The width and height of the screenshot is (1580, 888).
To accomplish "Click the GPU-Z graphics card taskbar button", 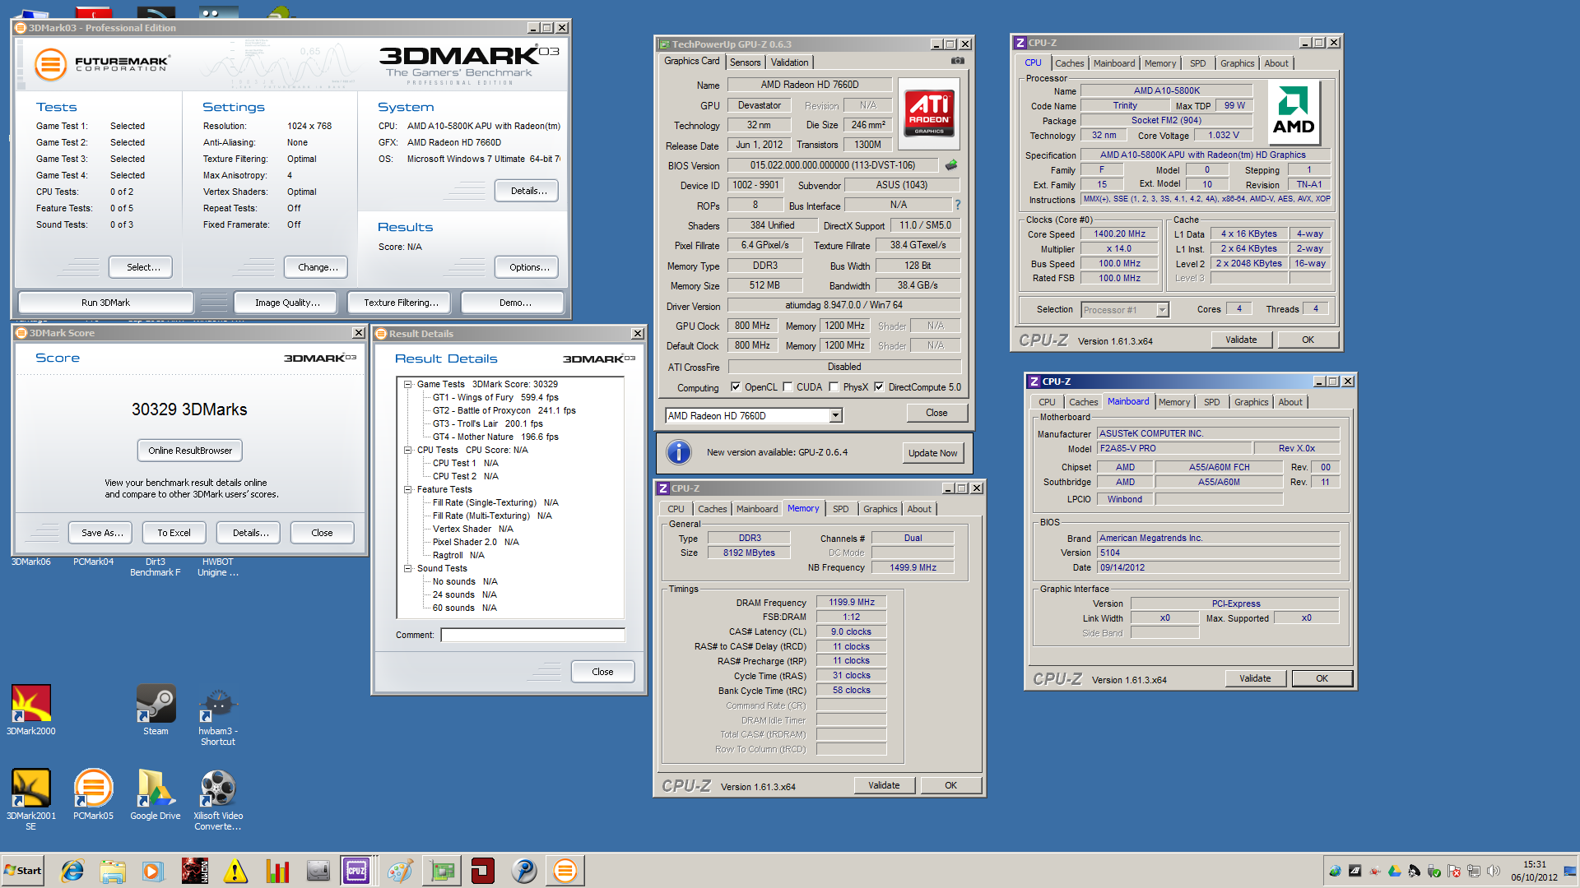I will click(442, 871).
